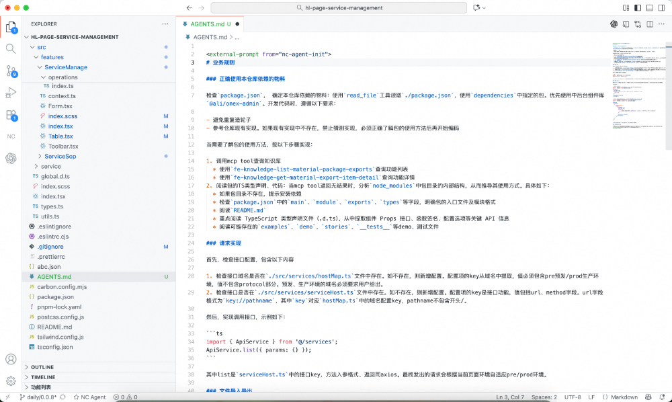Screen dimensions: 672x402
Task: Open the ChatGPT extension in the activity bar
Action: pos(11,159)
